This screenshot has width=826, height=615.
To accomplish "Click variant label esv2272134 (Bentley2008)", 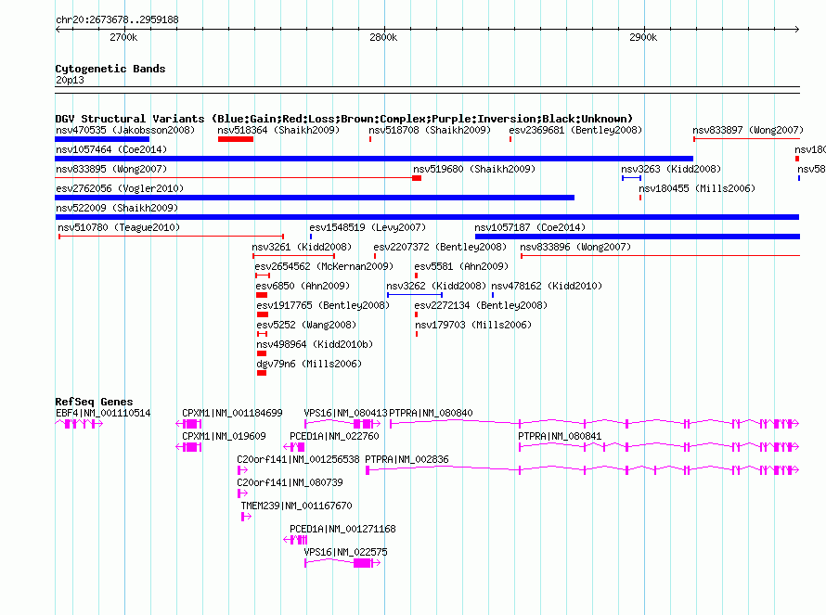I will 481,305.
